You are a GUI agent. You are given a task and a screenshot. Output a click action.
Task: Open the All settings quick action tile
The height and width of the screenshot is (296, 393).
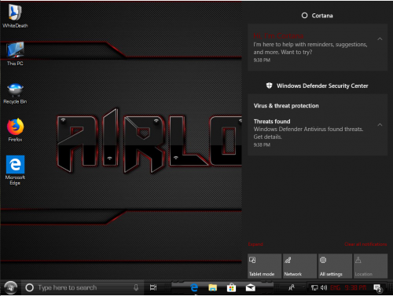[335, 266]
